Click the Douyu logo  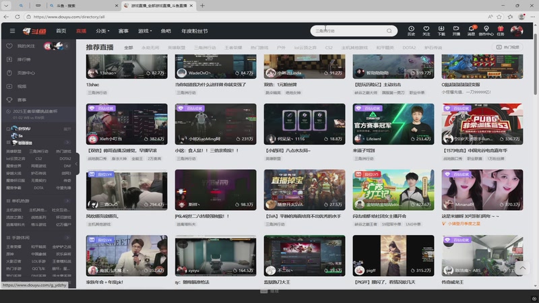pyautogui.click(x=34, y=31)
